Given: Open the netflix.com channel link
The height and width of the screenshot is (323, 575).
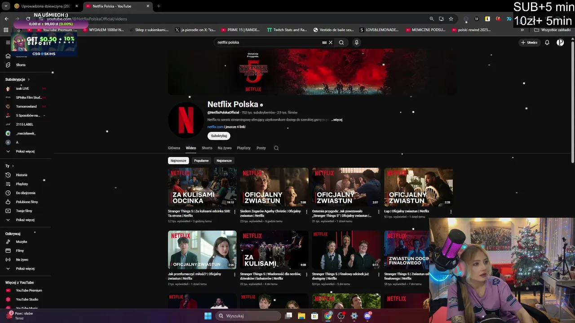Looking at the screenshot, I should pos(215,127).
